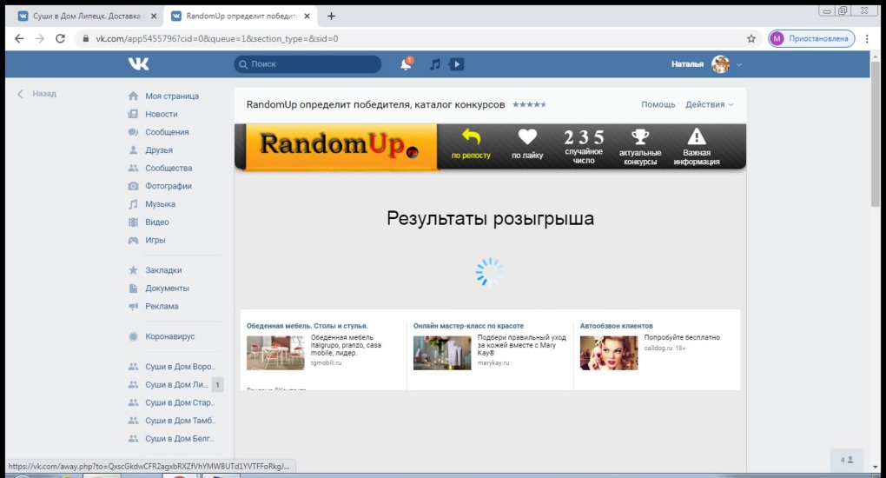Image resolution: width=886 pixels, height=478 pixels.
Task: Open the Наталья profile menu arrow
Action: tap(739, 64)
